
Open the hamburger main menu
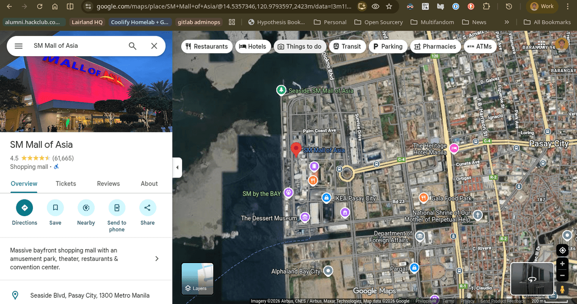pos(18,46)
